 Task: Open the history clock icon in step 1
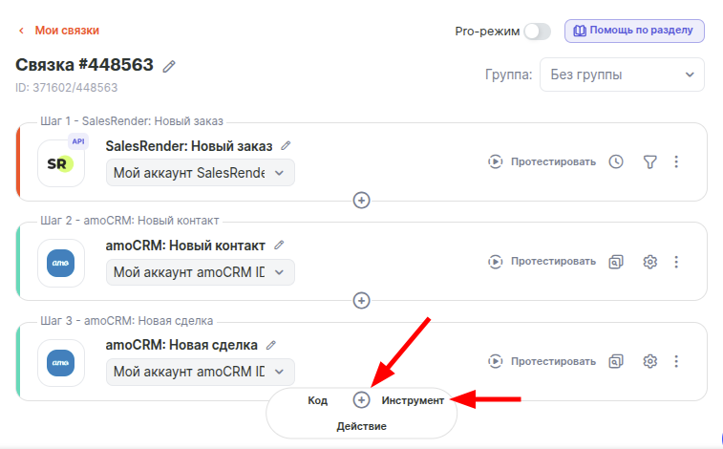(616, 161)
